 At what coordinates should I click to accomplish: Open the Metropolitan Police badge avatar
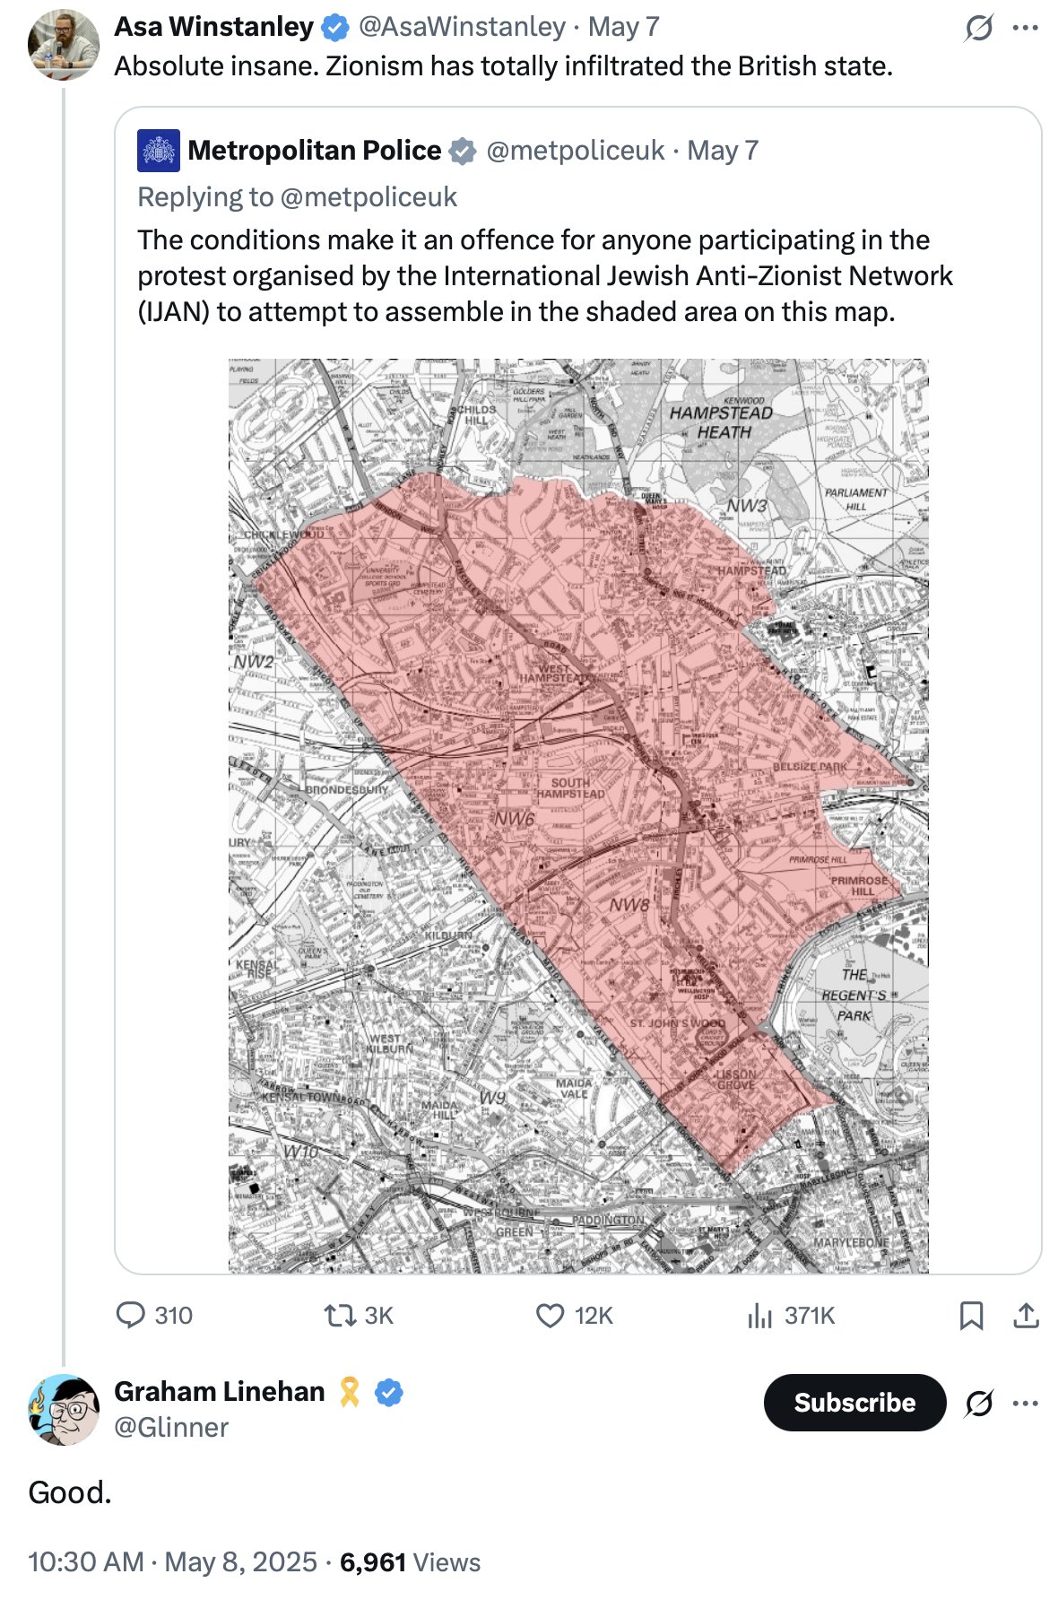click(159, 150)
